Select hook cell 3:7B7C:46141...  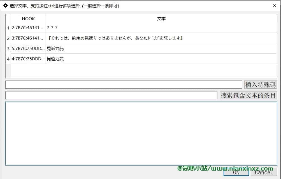(x=28, y=38)
